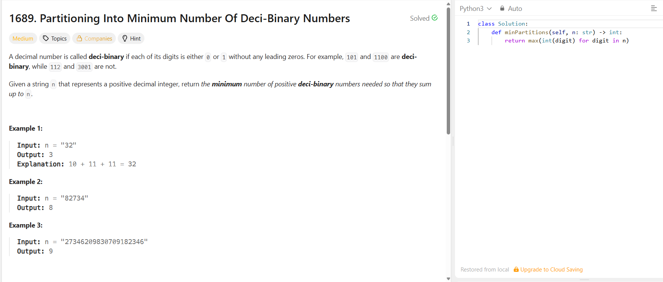This screenshot has height=282, width=663.
Task: Click the problem title heading
Action: click(x=179, y=18)
